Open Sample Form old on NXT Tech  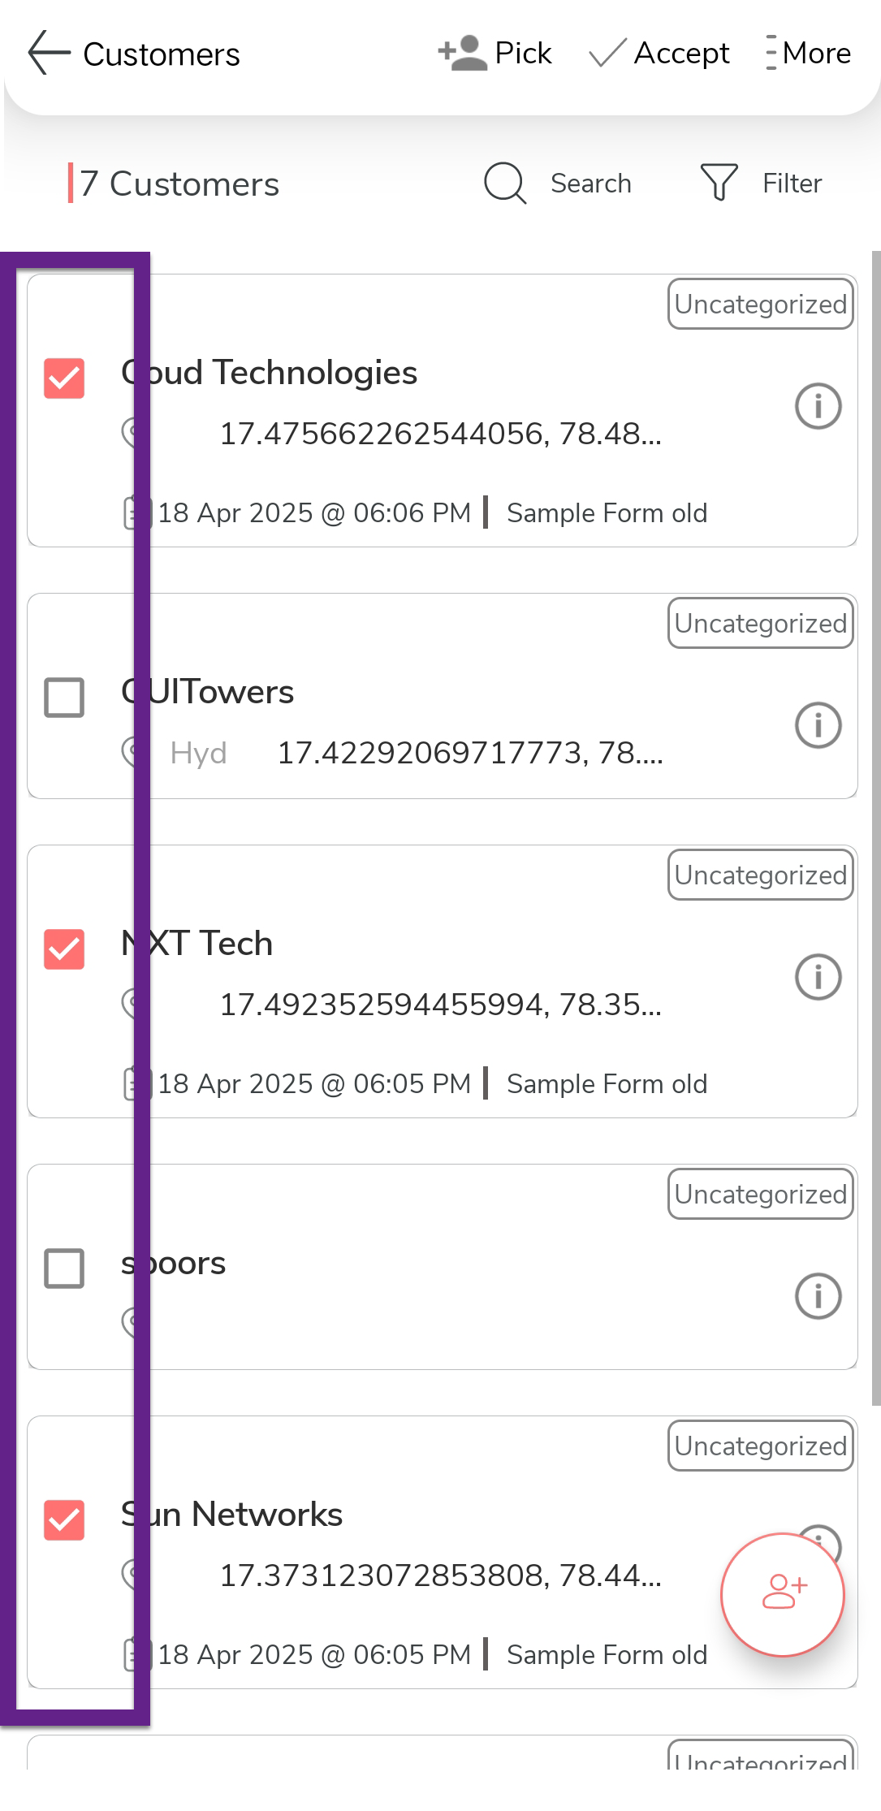coord(607,1084)
